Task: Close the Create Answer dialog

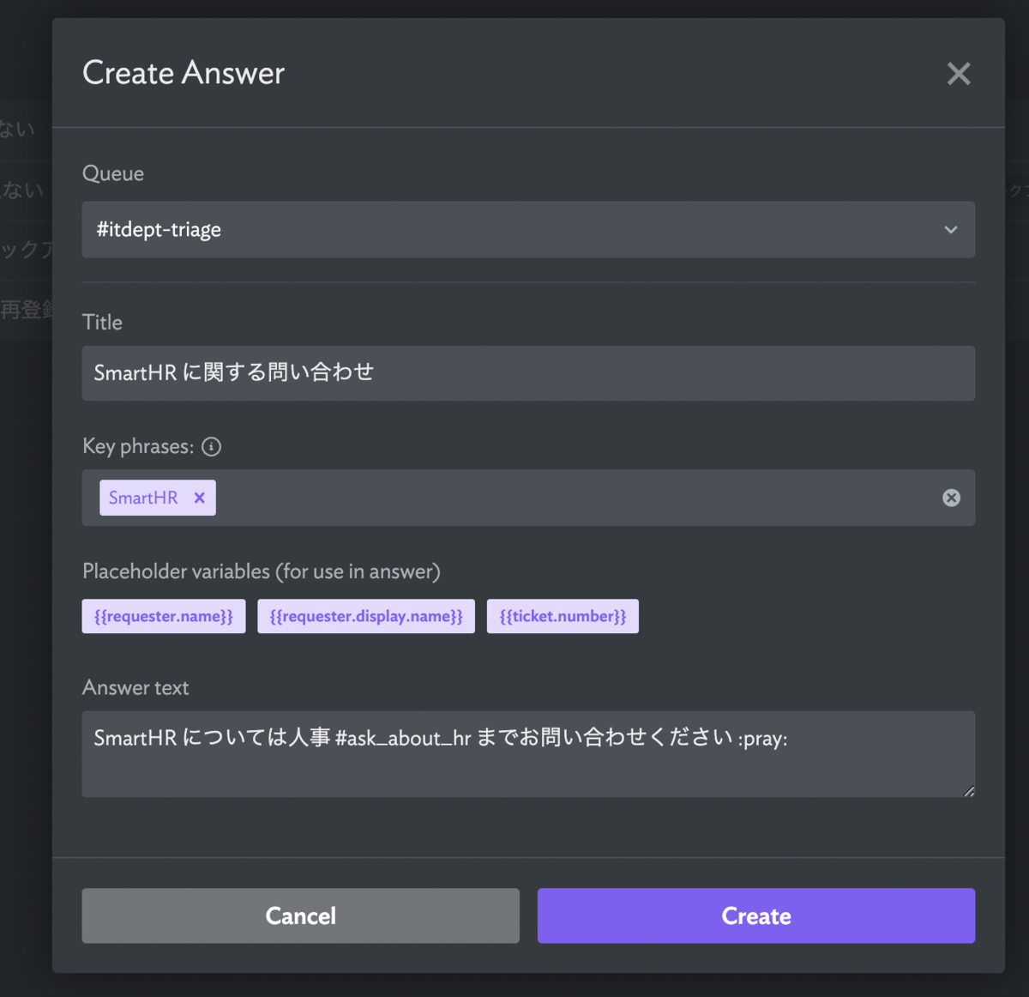Action: [959, 74]
